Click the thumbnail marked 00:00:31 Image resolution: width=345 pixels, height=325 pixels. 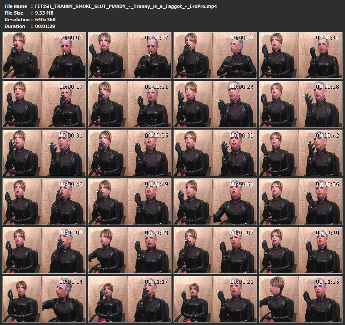[44, 152]
